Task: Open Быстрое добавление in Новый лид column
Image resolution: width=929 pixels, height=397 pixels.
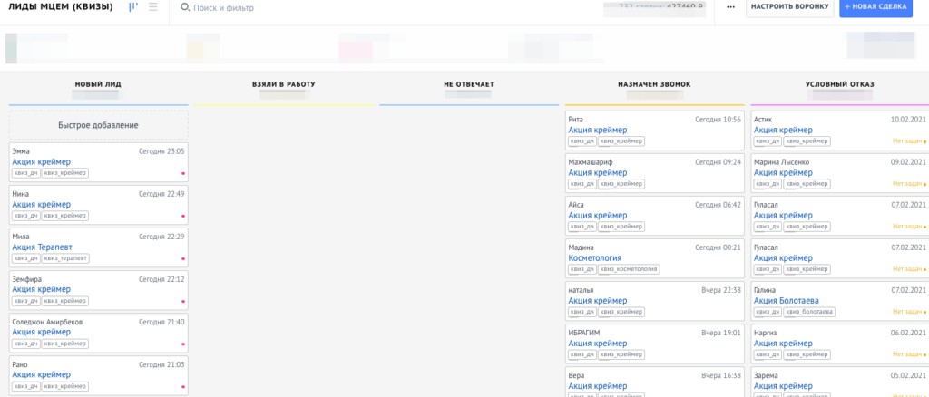Action: (98, 125)
